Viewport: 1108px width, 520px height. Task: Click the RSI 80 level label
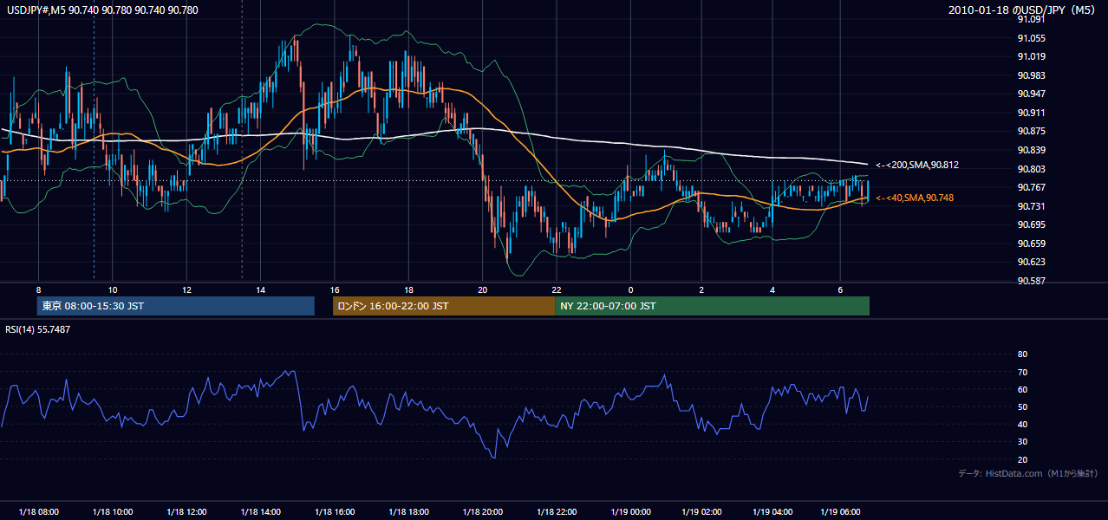coord(1022,354)
